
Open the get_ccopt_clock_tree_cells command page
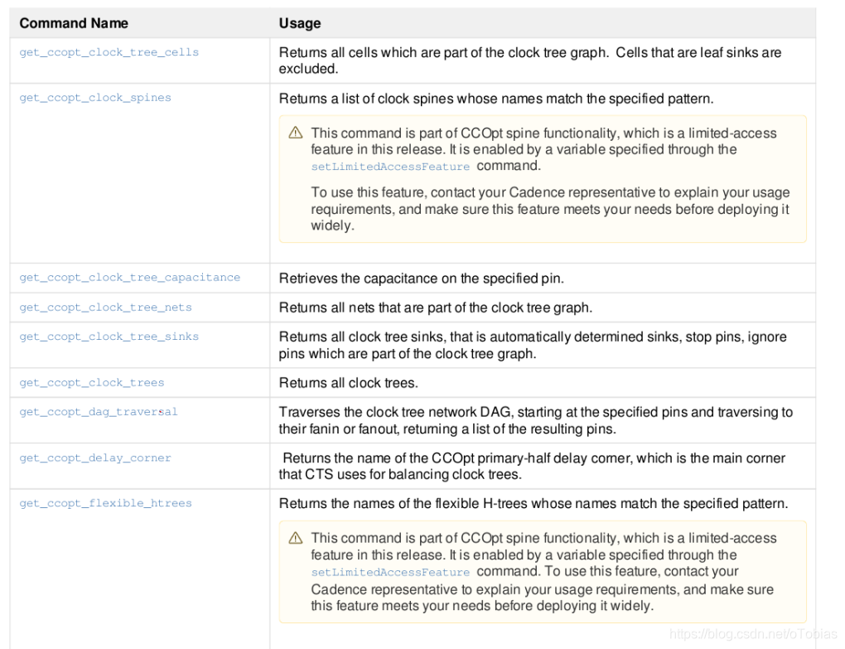[x=109, y=52]
